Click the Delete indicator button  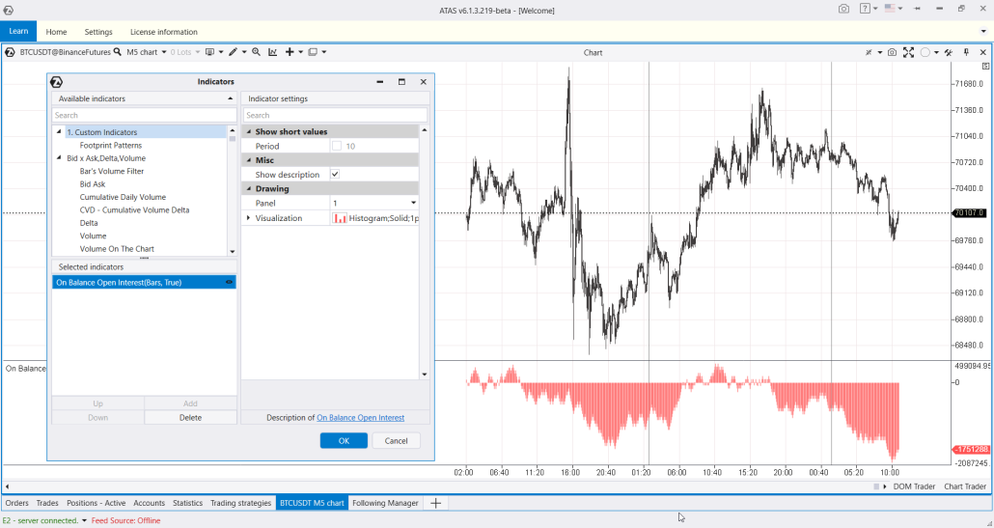(190, 418)
